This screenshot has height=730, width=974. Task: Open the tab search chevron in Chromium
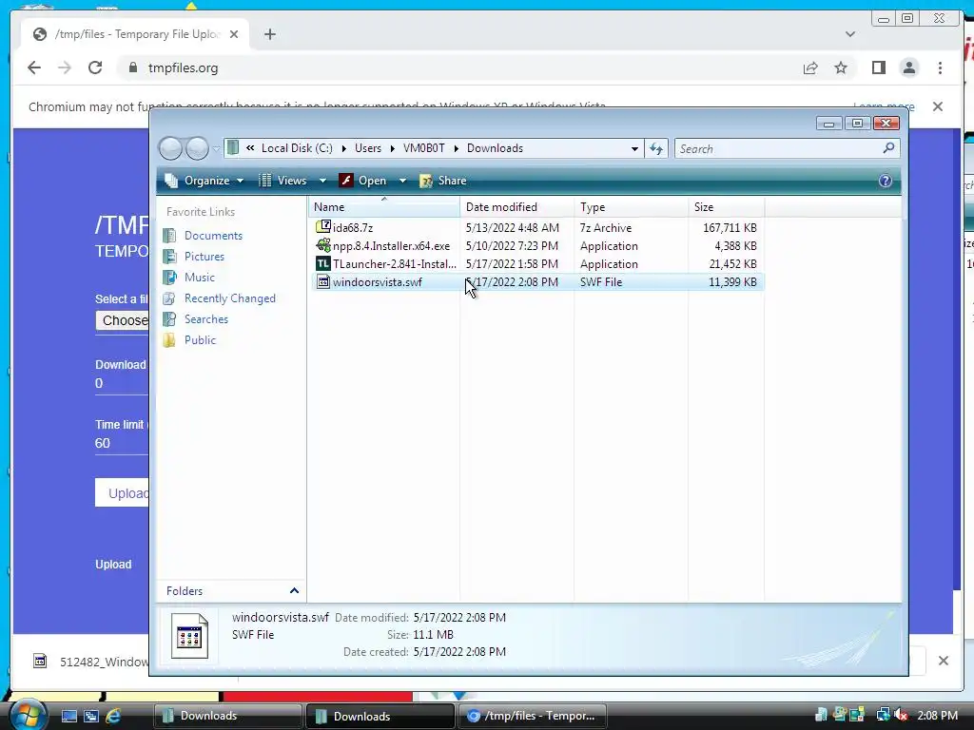tap(850, 34)
